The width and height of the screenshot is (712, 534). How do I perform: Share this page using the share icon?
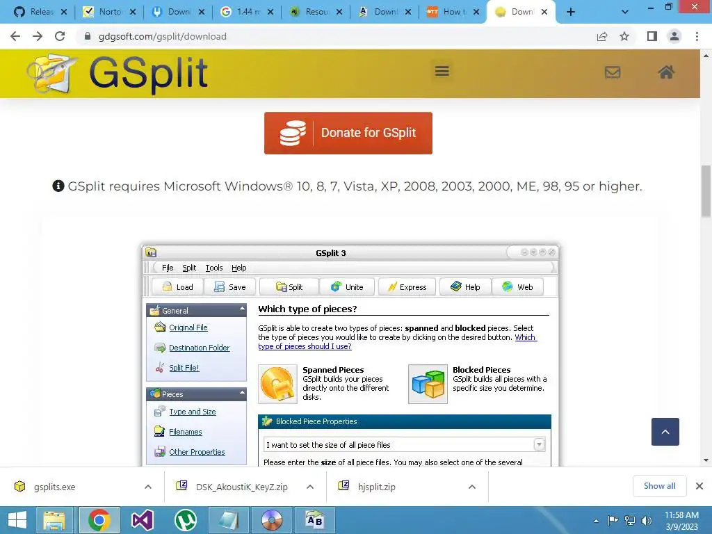602,36
